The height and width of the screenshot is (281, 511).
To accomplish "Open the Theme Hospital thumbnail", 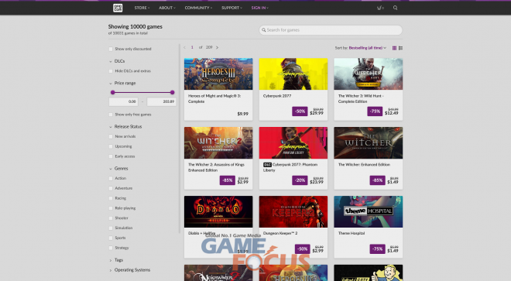I will click(x=369, y=211).
